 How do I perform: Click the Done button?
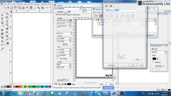pos(111,84)
